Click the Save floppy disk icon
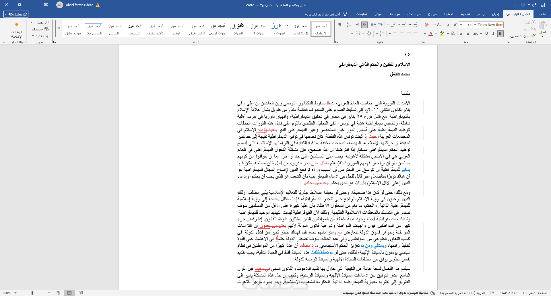 coord(543,5)
